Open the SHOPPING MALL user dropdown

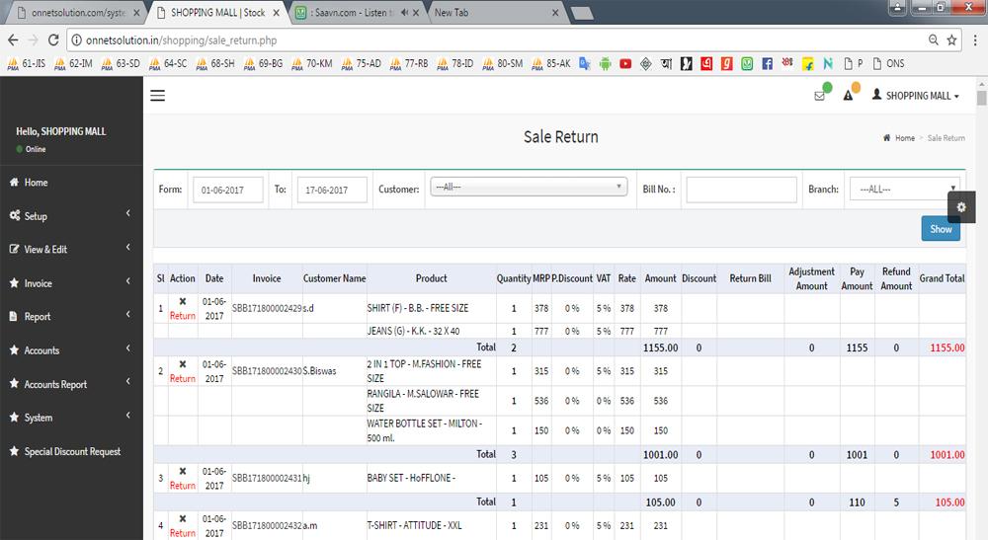click(916, 96)
